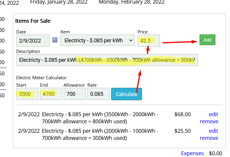
Task: Click the Friday, January 28, 2022 date heading
Action: click(59, 2)
